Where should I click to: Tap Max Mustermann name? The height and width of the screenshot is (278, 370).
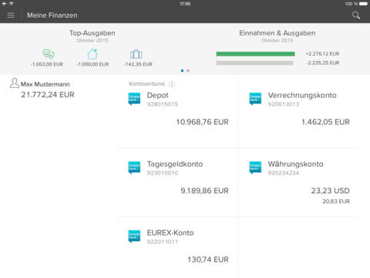pyautogui.click(x=45, y=84)
